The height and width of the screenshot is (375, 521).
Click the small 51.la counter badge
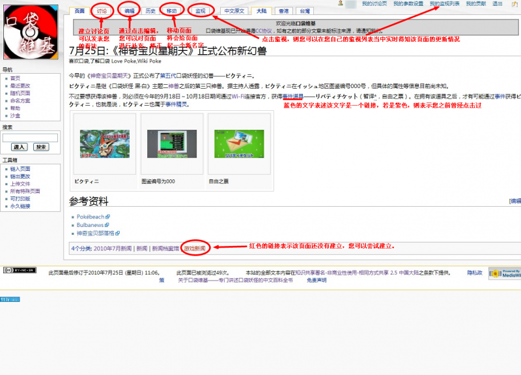click(10, 299)
